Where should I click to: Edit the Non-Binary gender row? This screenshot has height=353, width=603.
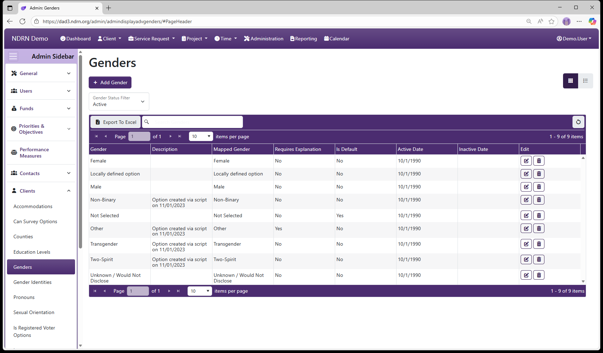pyautogui.click(x=526, y=200)
